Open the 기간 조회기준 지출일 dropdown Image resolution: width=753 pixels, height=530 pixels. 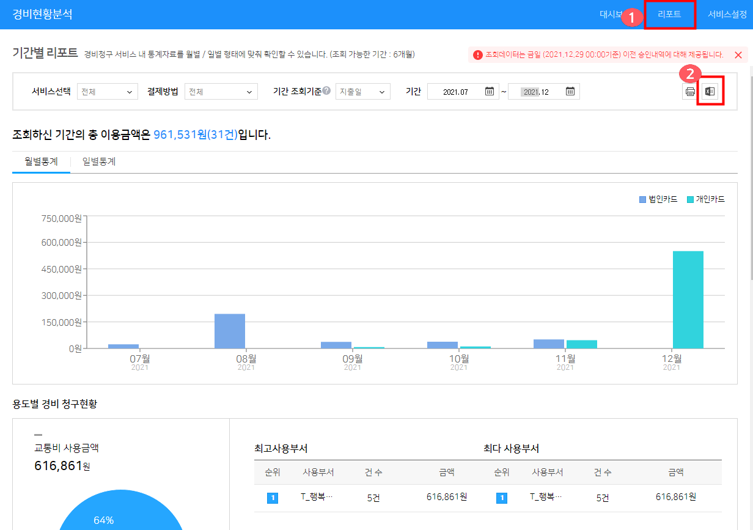(x=362, y=92)
